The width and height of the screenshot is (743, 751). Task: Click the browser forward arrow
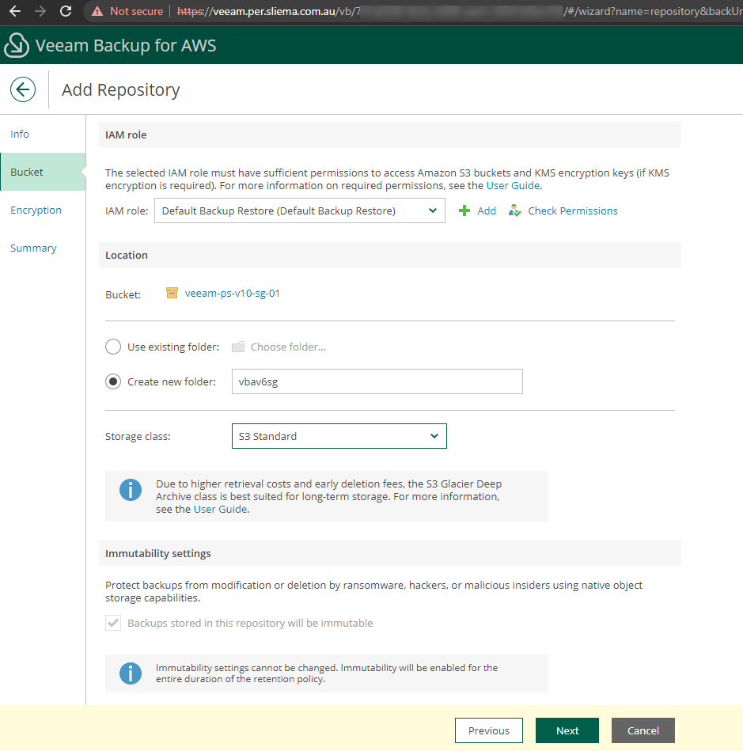click(x=40, y=11)
